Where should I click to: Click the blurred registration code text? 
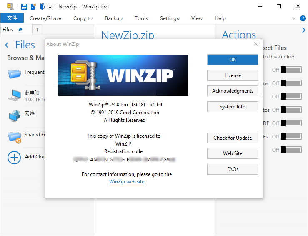[124, 159]
